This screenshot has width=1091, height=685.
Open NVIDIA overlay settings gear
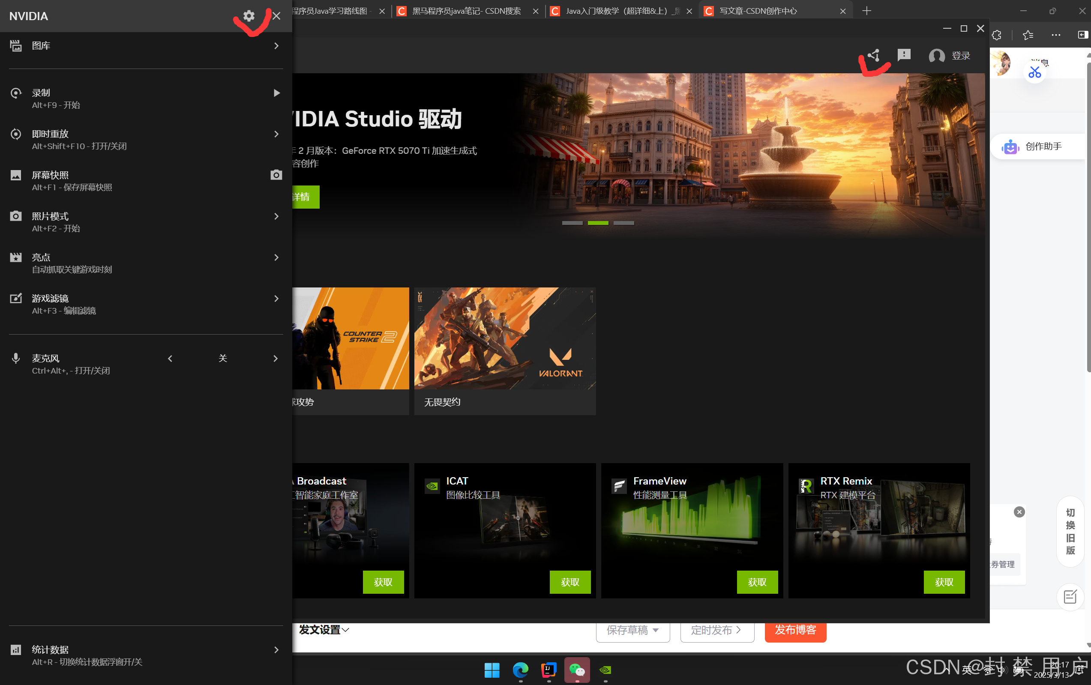click(249, 16)
